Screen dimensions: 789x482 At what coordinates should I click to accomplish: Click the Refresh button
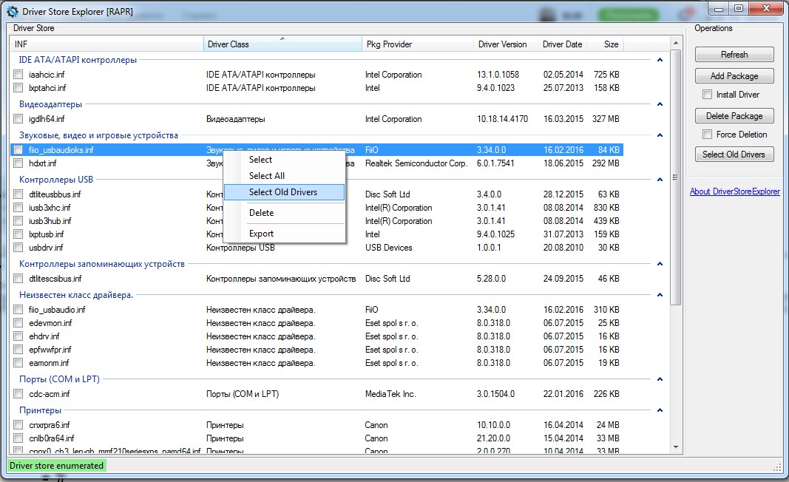[734, 55]
